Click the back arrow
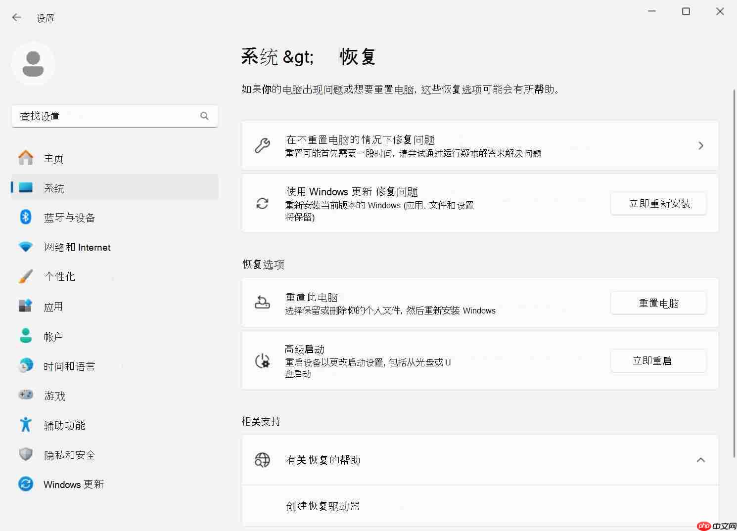 coord(16,17)
